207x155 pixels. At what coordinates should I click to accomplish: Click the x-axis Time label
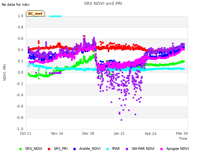(x=183, y=139)
